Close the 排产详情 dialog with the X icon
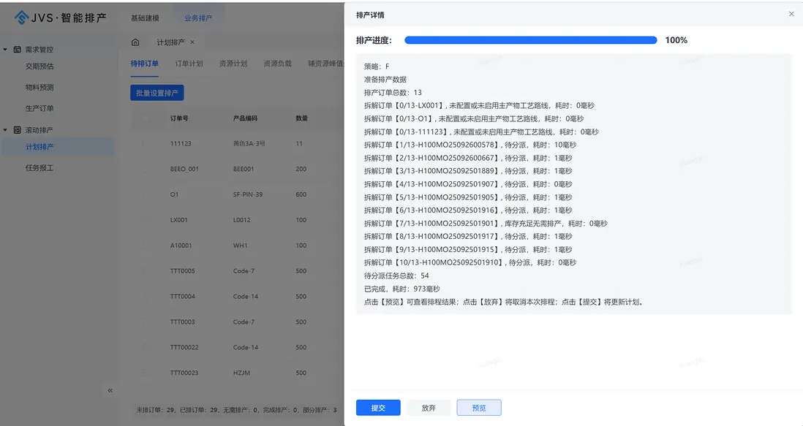This screenshot has width=803, height=426. 791,15
